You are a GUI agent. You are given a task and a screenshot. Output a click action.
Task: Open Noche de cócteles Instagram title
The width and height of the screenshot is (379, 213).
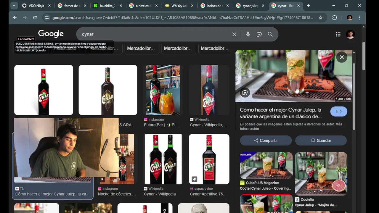[x=117, y=194]
